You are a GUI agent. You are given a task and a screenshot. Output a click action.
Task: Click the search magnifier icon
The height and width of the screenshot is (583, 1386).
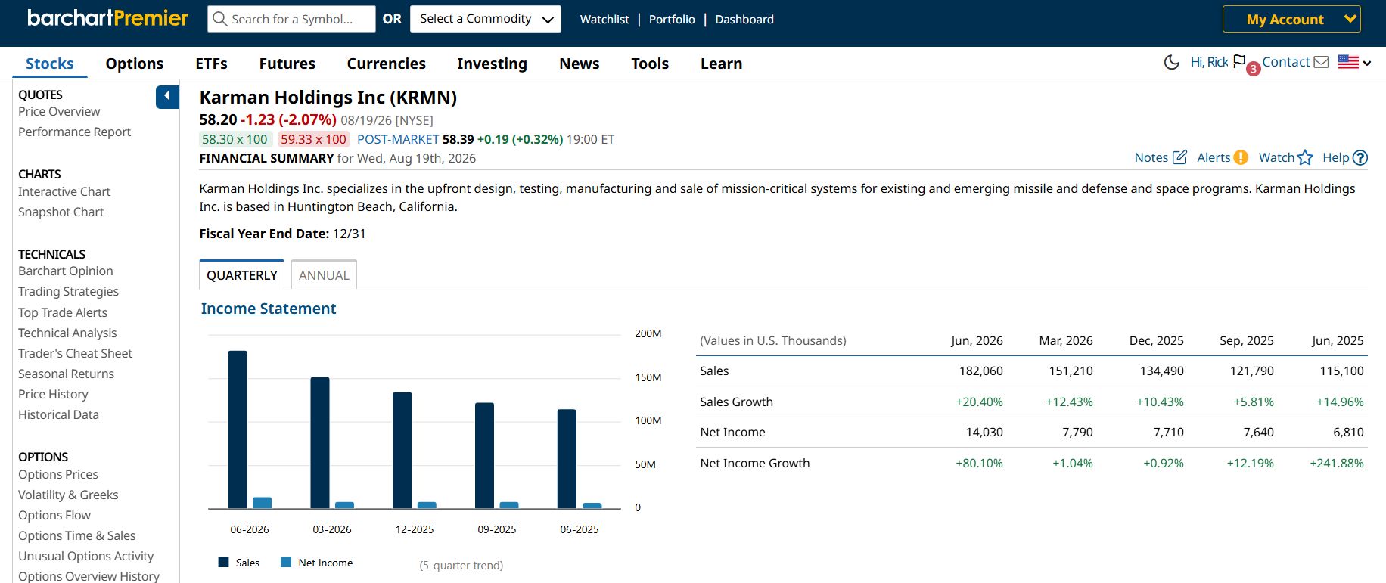point(219,19)
